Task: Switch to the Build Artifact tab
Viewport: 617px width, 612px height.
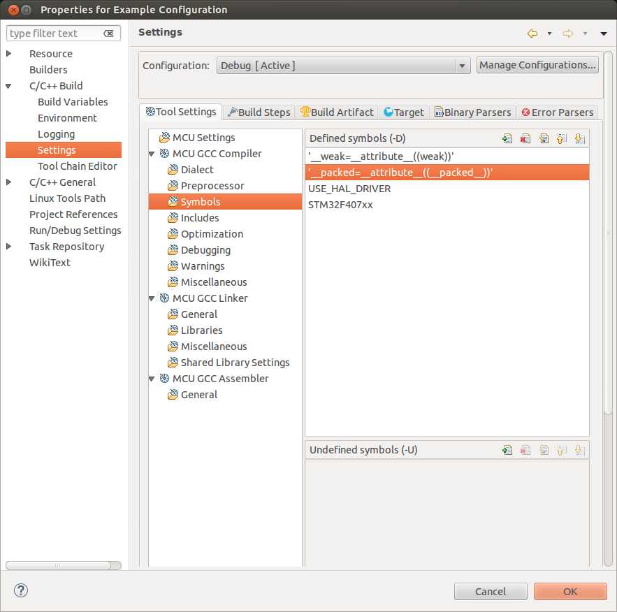Action: pyautogui.click(x=337, y=112)
